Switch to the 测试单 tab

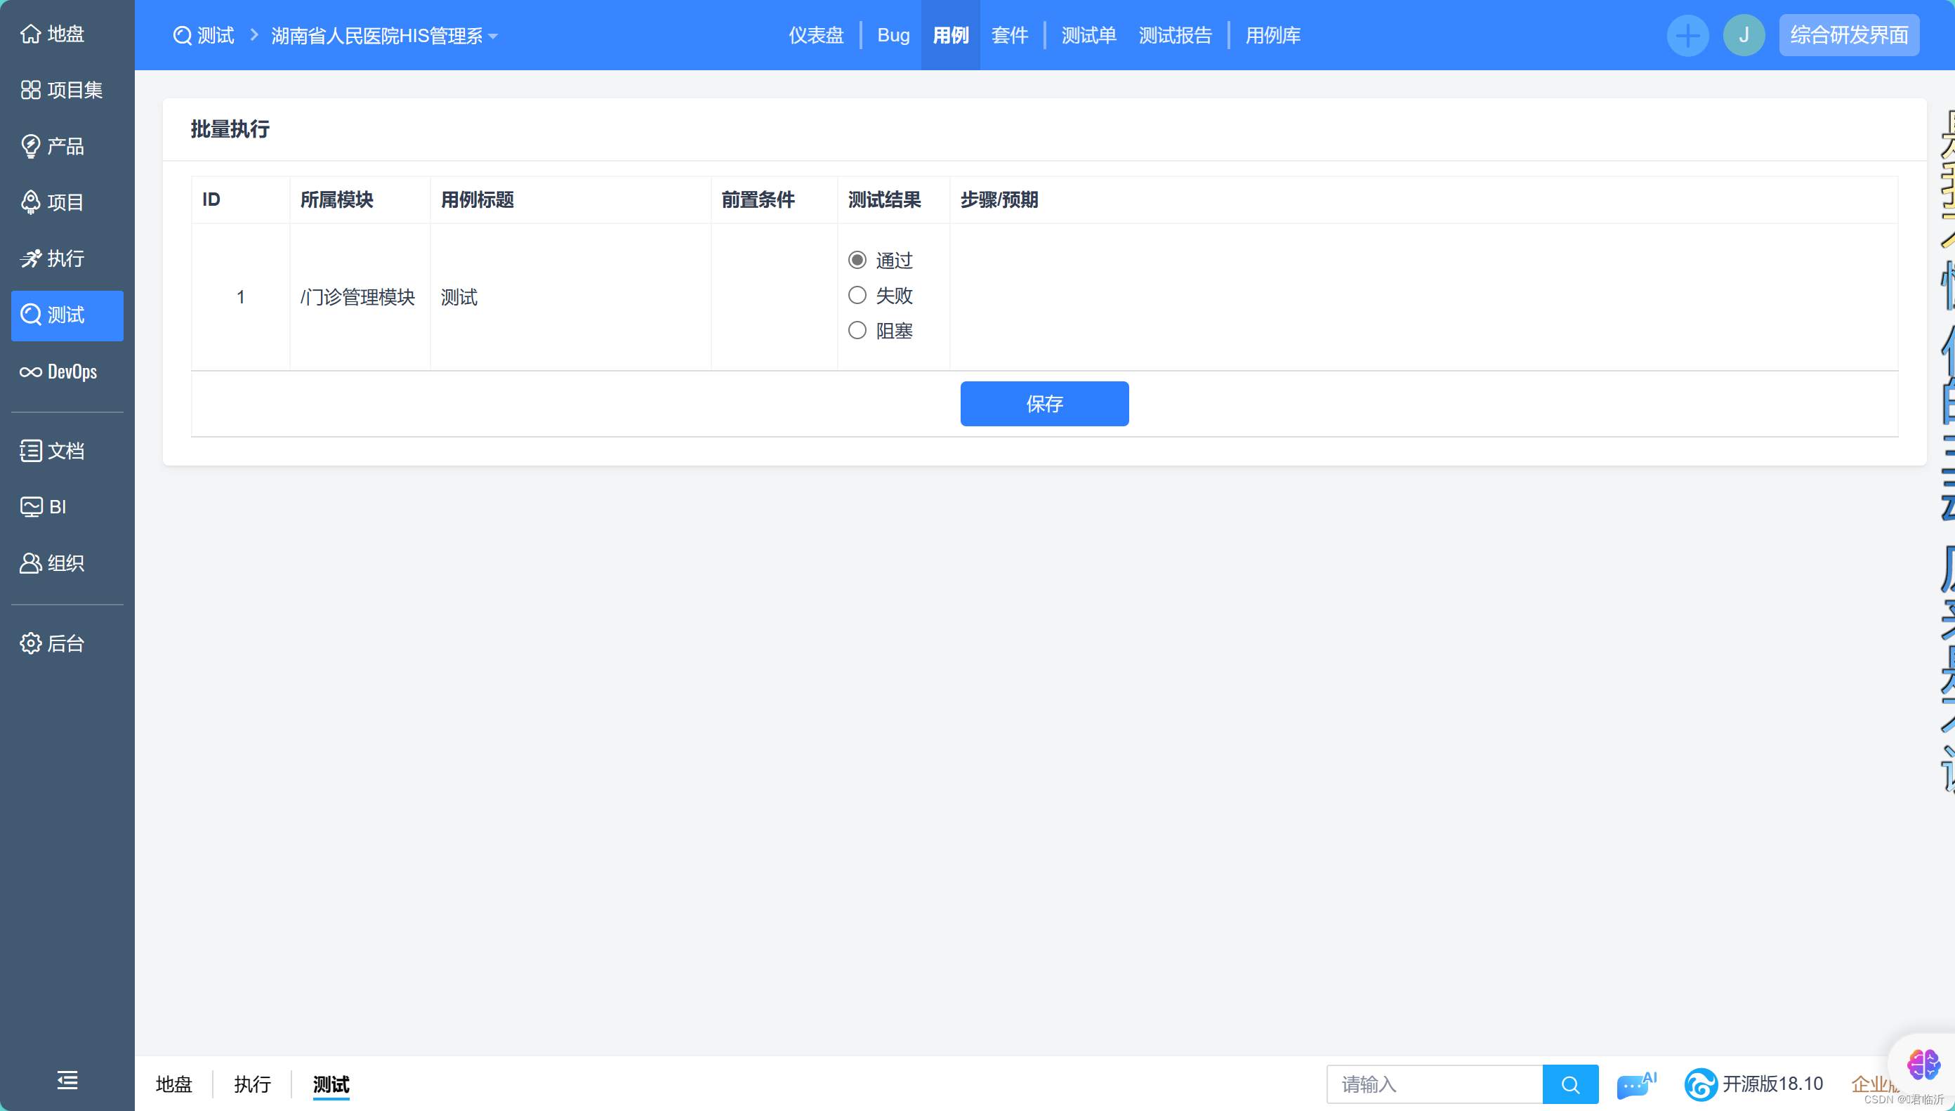click(1088, 35)
